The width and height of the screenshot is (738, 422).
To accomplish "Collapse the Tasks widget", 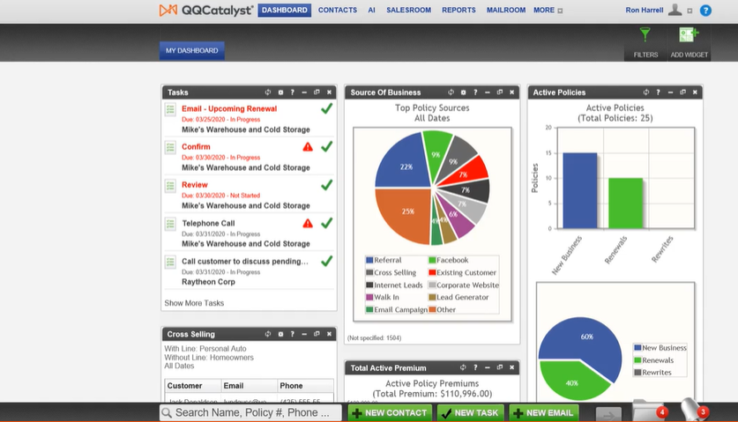I will pyautogui.click(x=304, y=93).
